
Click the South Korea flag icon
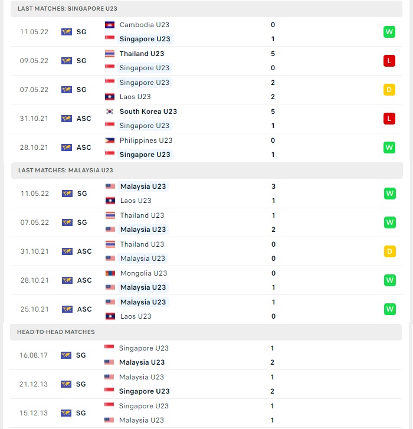(110, 112)
